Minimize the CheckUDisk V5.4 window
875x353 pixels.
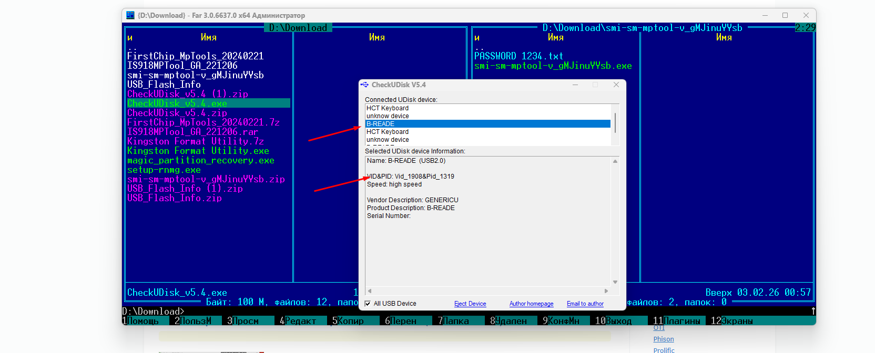(x=575, y=85)
